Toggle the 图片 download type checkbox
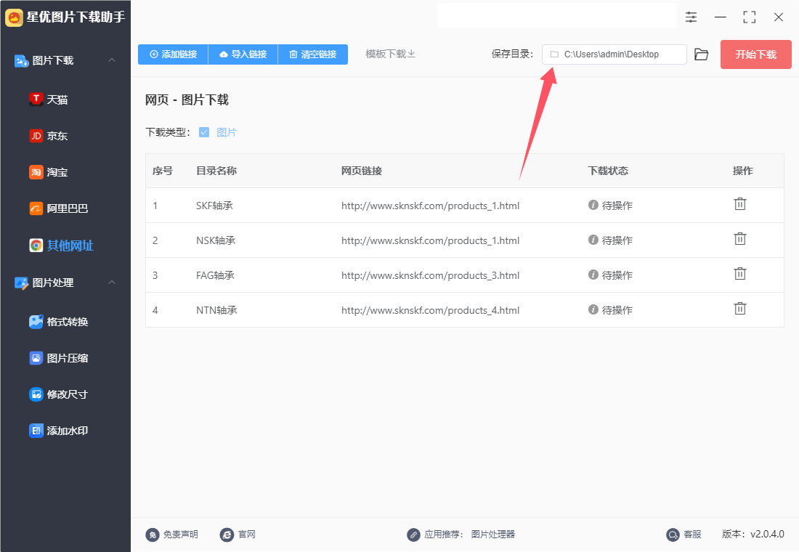 (x=204, y=132)
